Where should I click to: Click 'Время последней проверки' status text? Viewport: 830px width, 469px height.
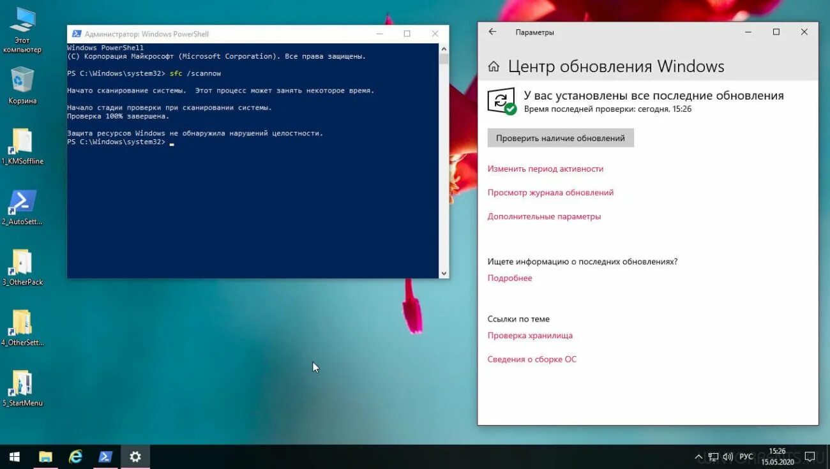(608, 109)
